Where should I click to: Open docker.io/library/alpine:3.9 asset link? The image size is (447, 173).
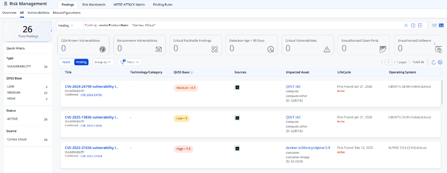(x=307, y=148)
